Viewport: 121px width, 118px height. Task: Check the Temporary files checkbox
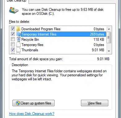[13, 44]
